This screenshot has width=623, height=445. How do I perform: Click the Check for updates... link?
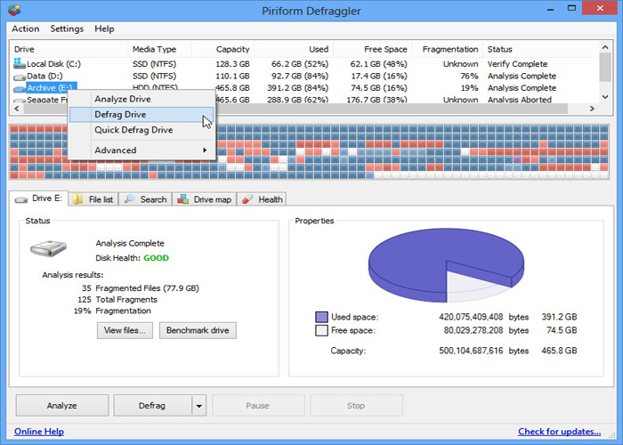pos(560,432)
